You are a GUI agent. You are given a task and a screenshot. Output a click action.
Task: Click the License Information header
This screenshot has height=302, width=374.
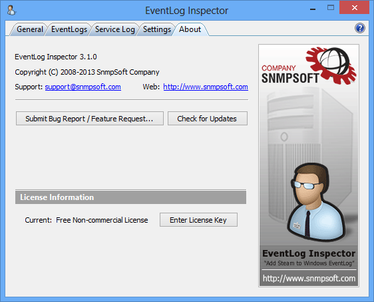coord(130,197)
